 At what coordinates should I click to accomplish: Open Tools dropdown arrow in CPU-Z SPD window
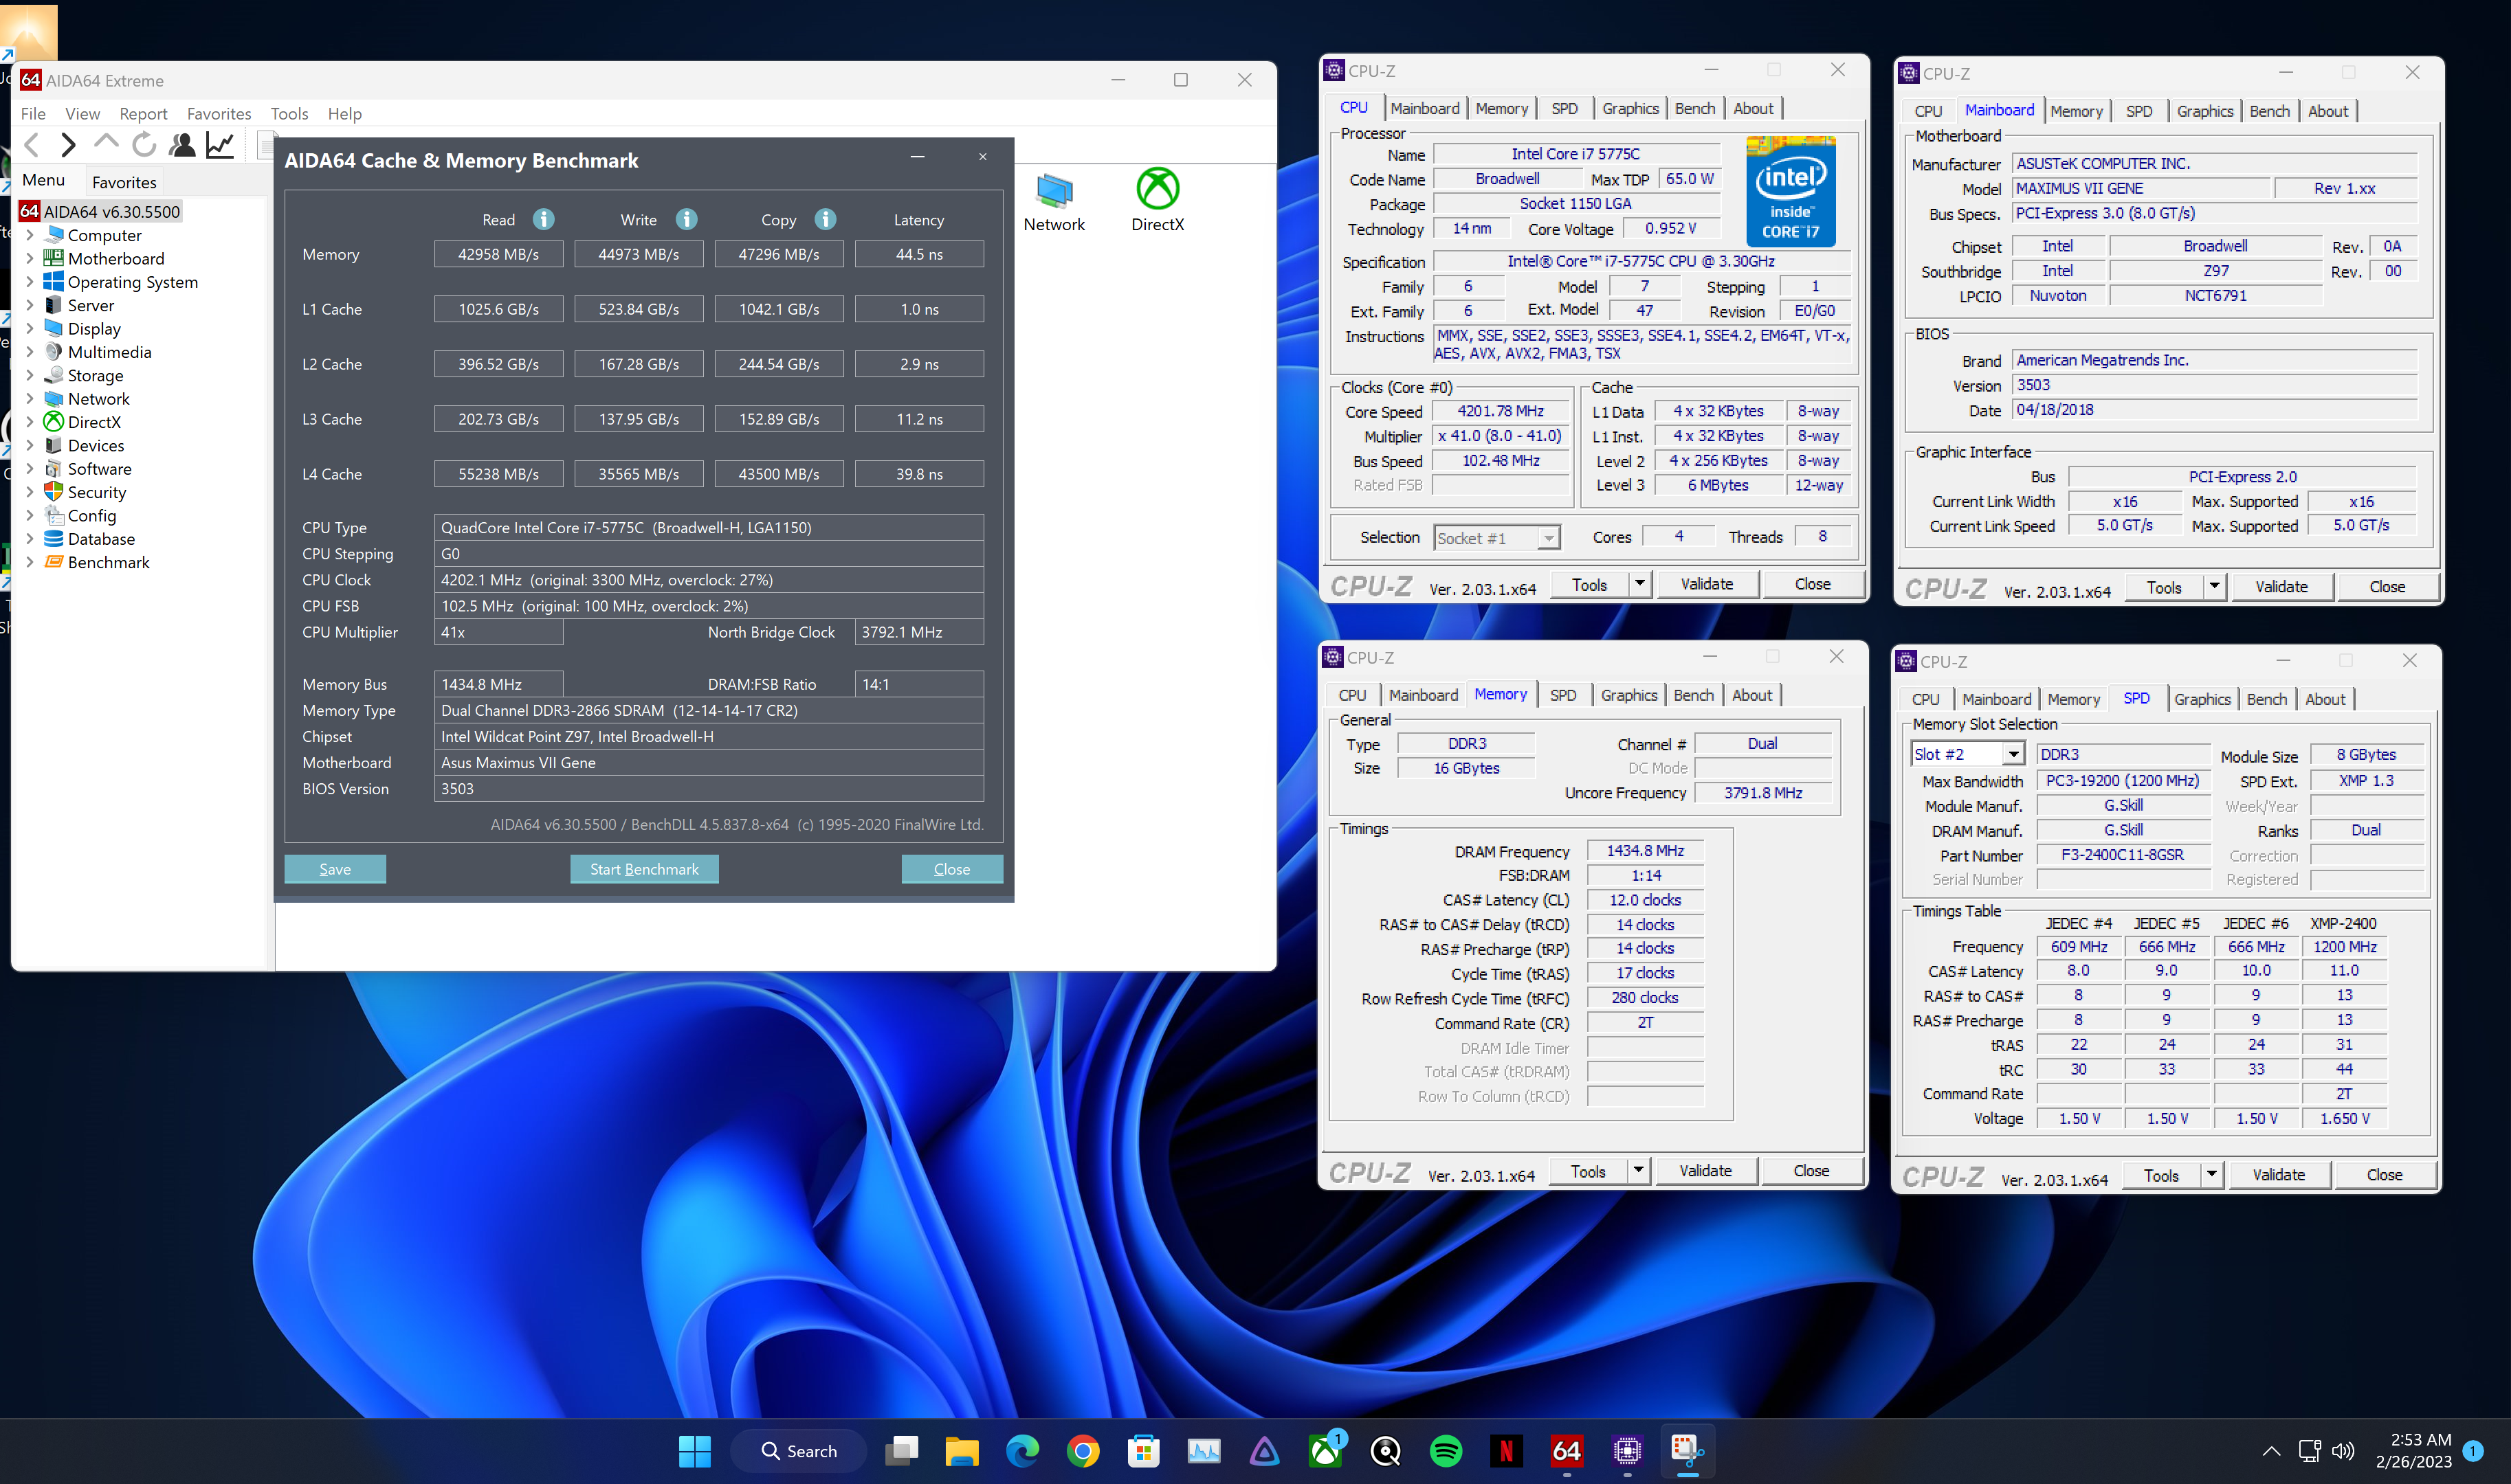click(x=2211, y=1175)
